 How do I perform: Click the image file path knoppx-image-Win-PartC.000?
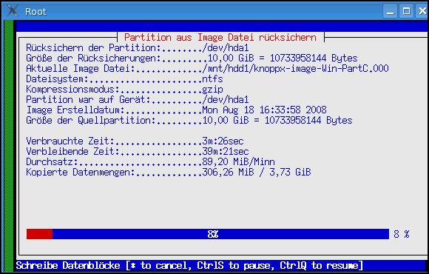click(x=295, y=68)
